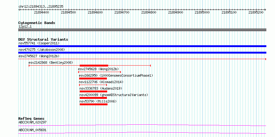Open nsv4200099 (gnomADStructuralVariants) label
Viewport: 275px width, 137px height.
click(114, 95)
